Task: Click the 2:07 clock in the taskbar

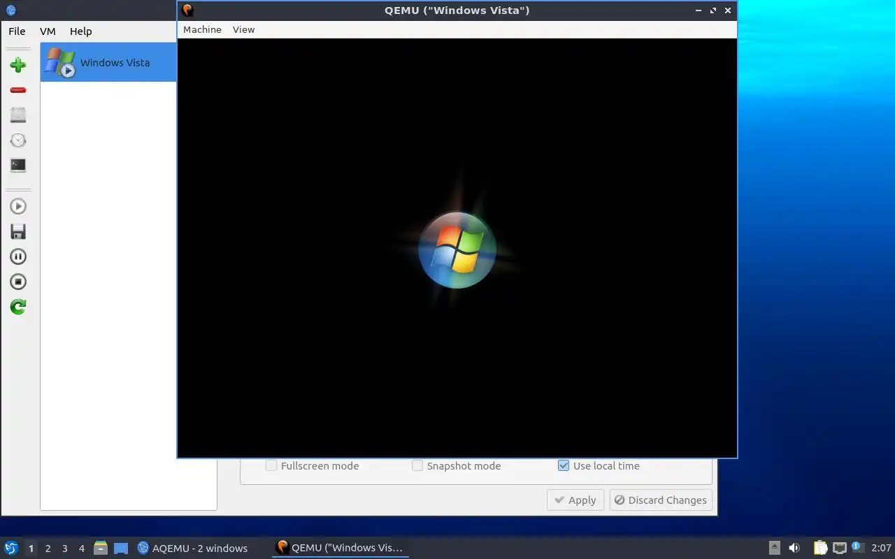Action: tap(881, 548)
